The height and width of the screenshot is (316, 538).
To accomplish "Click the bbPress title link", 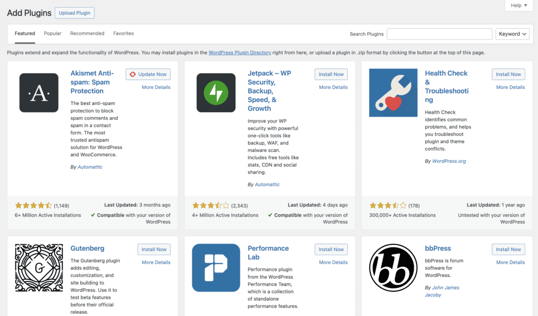I will (438, 248).
